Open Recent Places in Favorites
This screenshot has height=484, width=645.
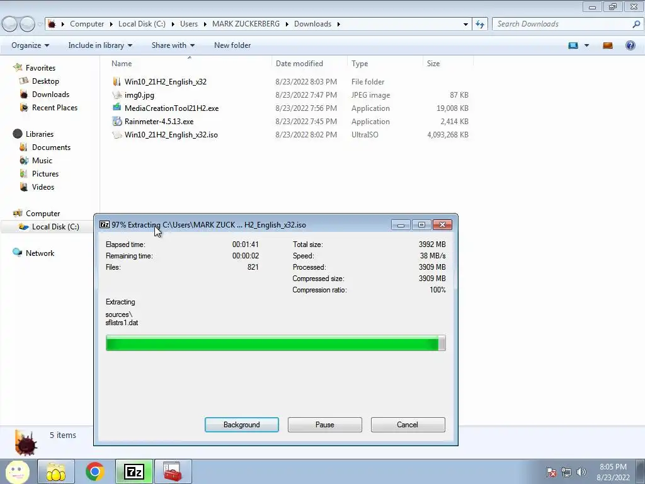coord(55,107)
